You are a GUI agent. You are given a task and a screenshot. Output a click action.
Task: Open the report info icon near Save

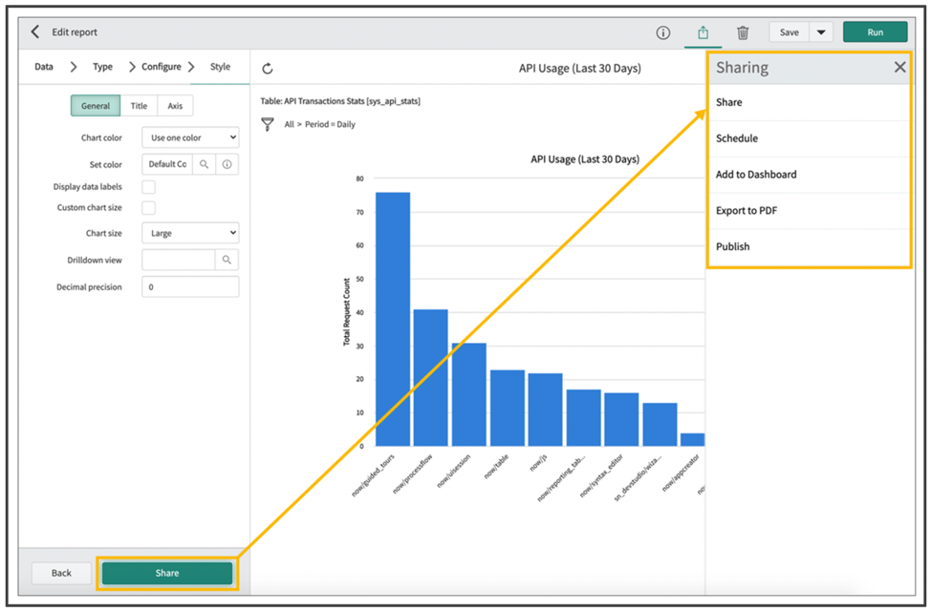pyautogui.click(x=663, y=32)
